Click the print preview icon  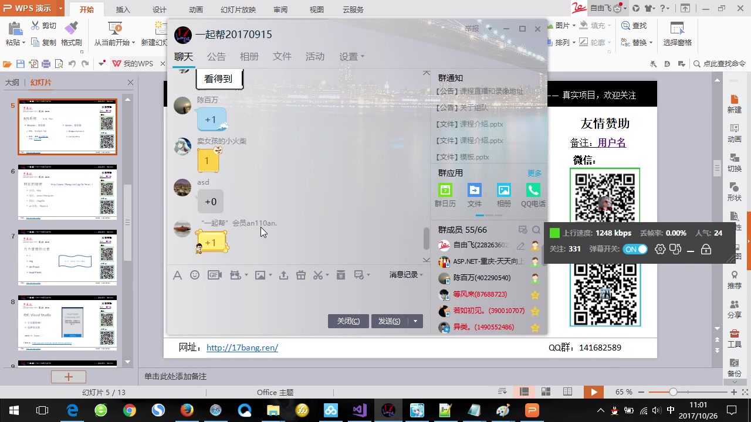(x=59, y=64)
